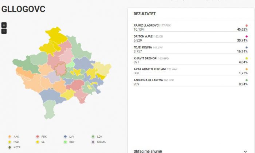Click the REZULTATET panel header
255x153 pixels.
(145, 14)
